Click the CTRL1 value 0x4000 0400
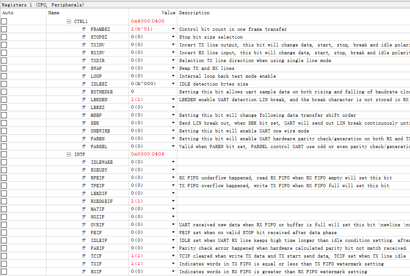The width and height of the screenshot is (410, 276). (147, 21)
